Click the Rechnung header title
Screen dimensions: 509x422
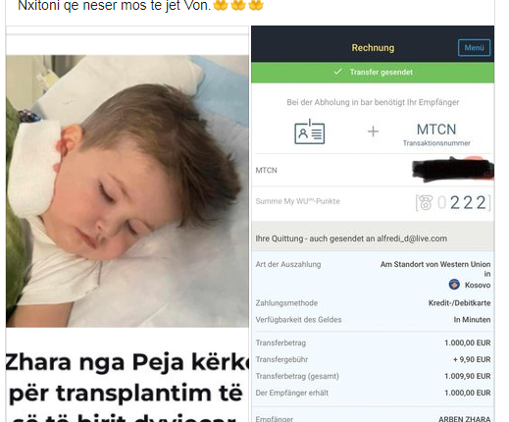click(x=373, y=48)
